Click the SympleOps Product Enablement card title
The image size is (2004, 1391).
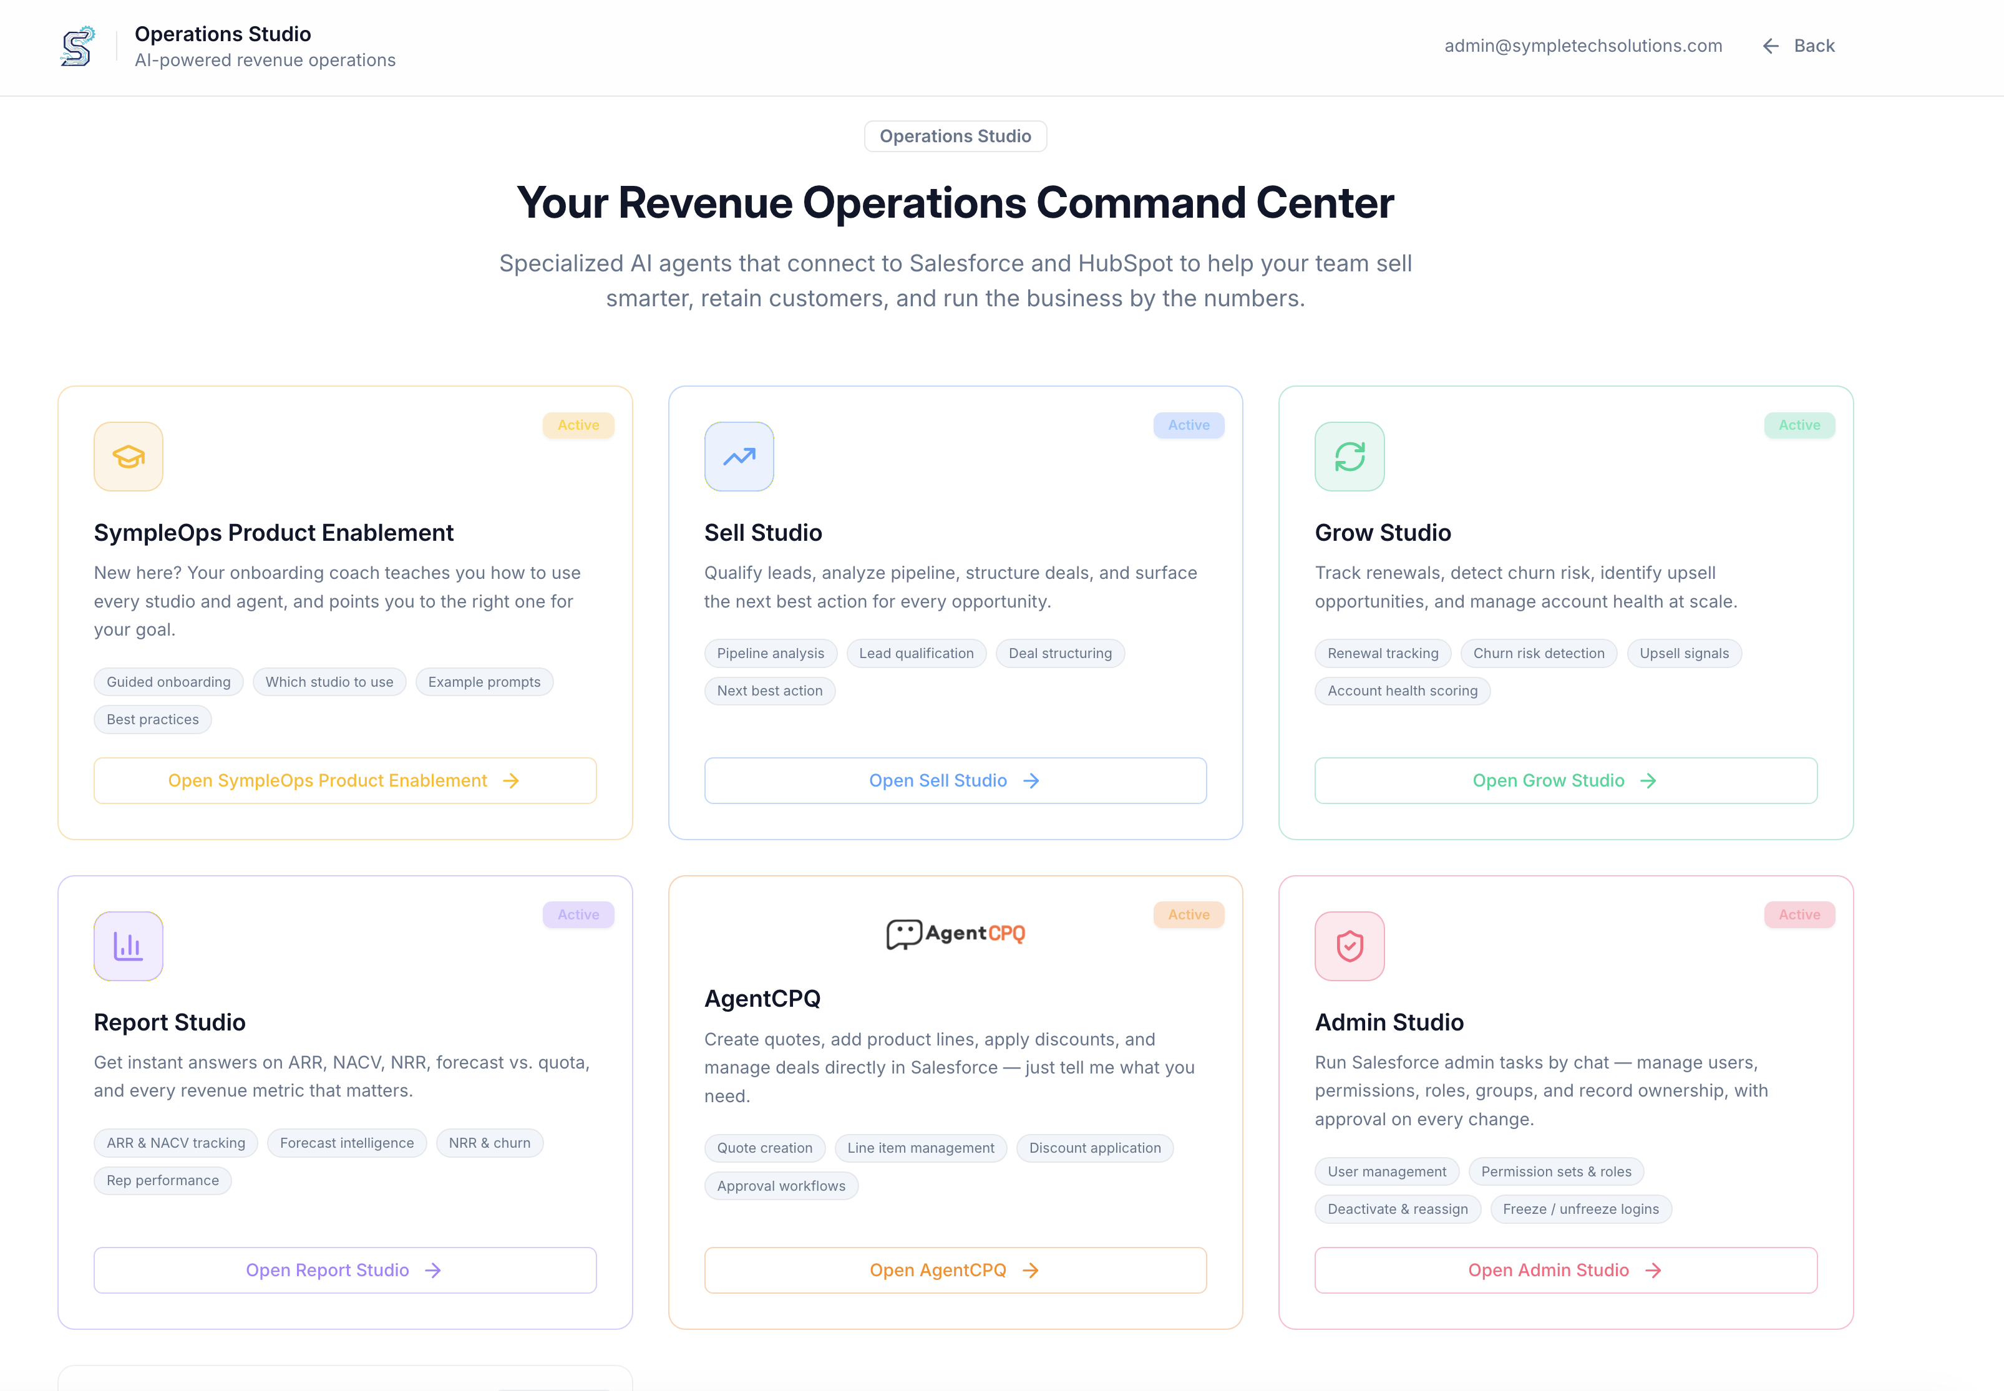(x=274, y=533)
